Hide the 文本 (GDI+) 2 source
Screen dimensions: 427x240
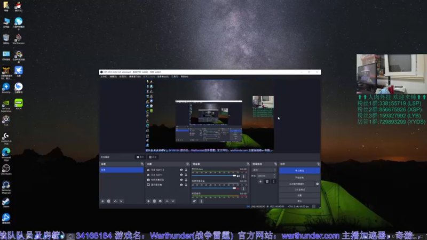181,170
